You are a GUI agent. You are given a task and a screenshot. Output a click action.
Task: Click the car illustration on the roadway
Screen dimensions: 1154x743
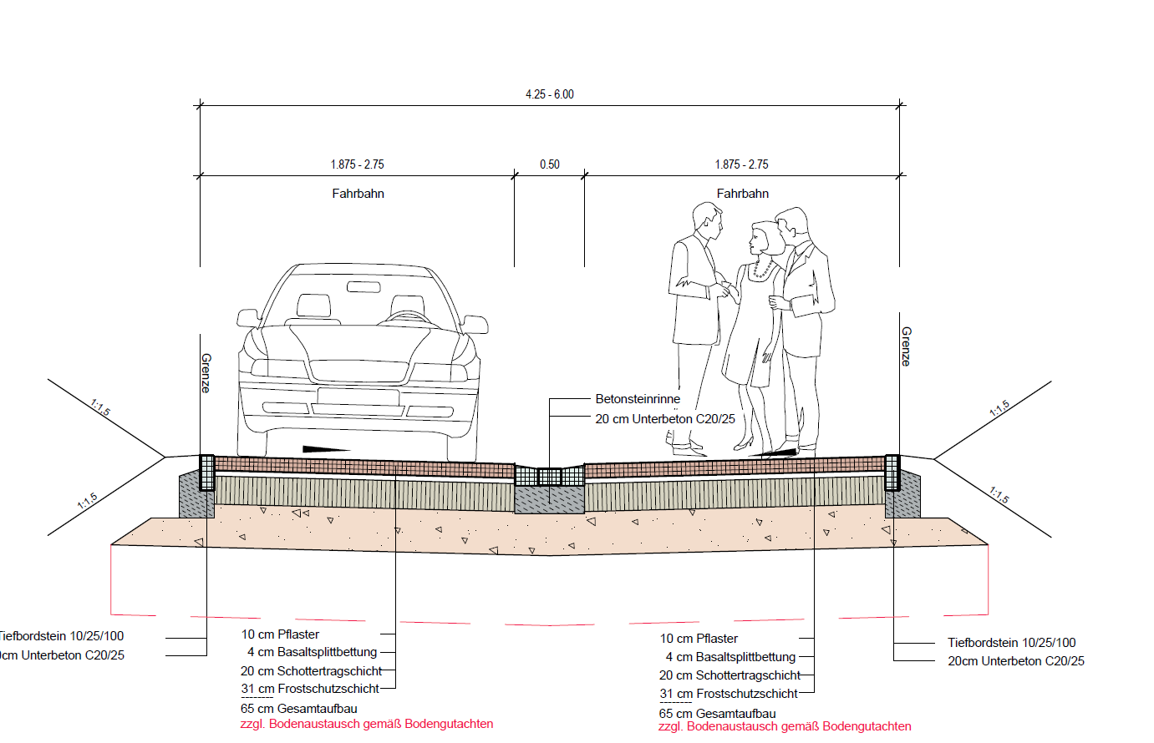tap(359, 363)
